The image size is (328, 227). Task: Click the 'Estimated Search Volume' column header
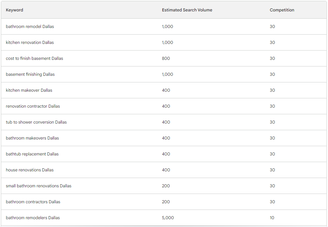[x=187, y=10]
